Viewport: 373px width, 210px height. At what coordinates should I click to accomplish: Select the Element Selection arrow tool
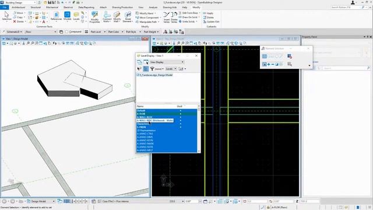point(6,16)
